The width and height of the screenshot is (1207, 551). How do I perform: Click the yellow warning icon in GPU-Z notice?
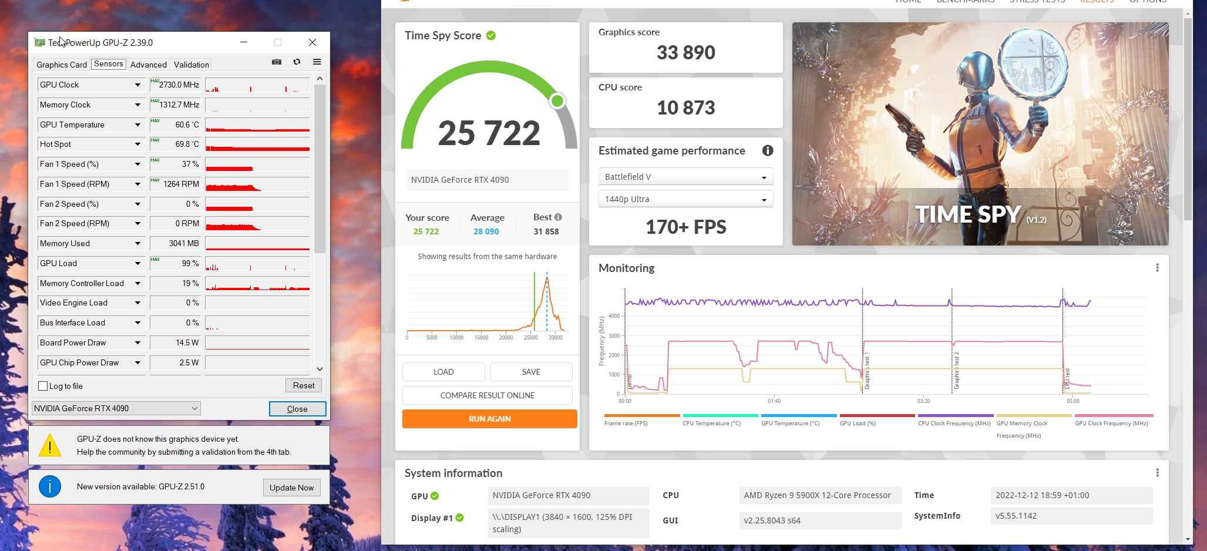tap(50, 445)
